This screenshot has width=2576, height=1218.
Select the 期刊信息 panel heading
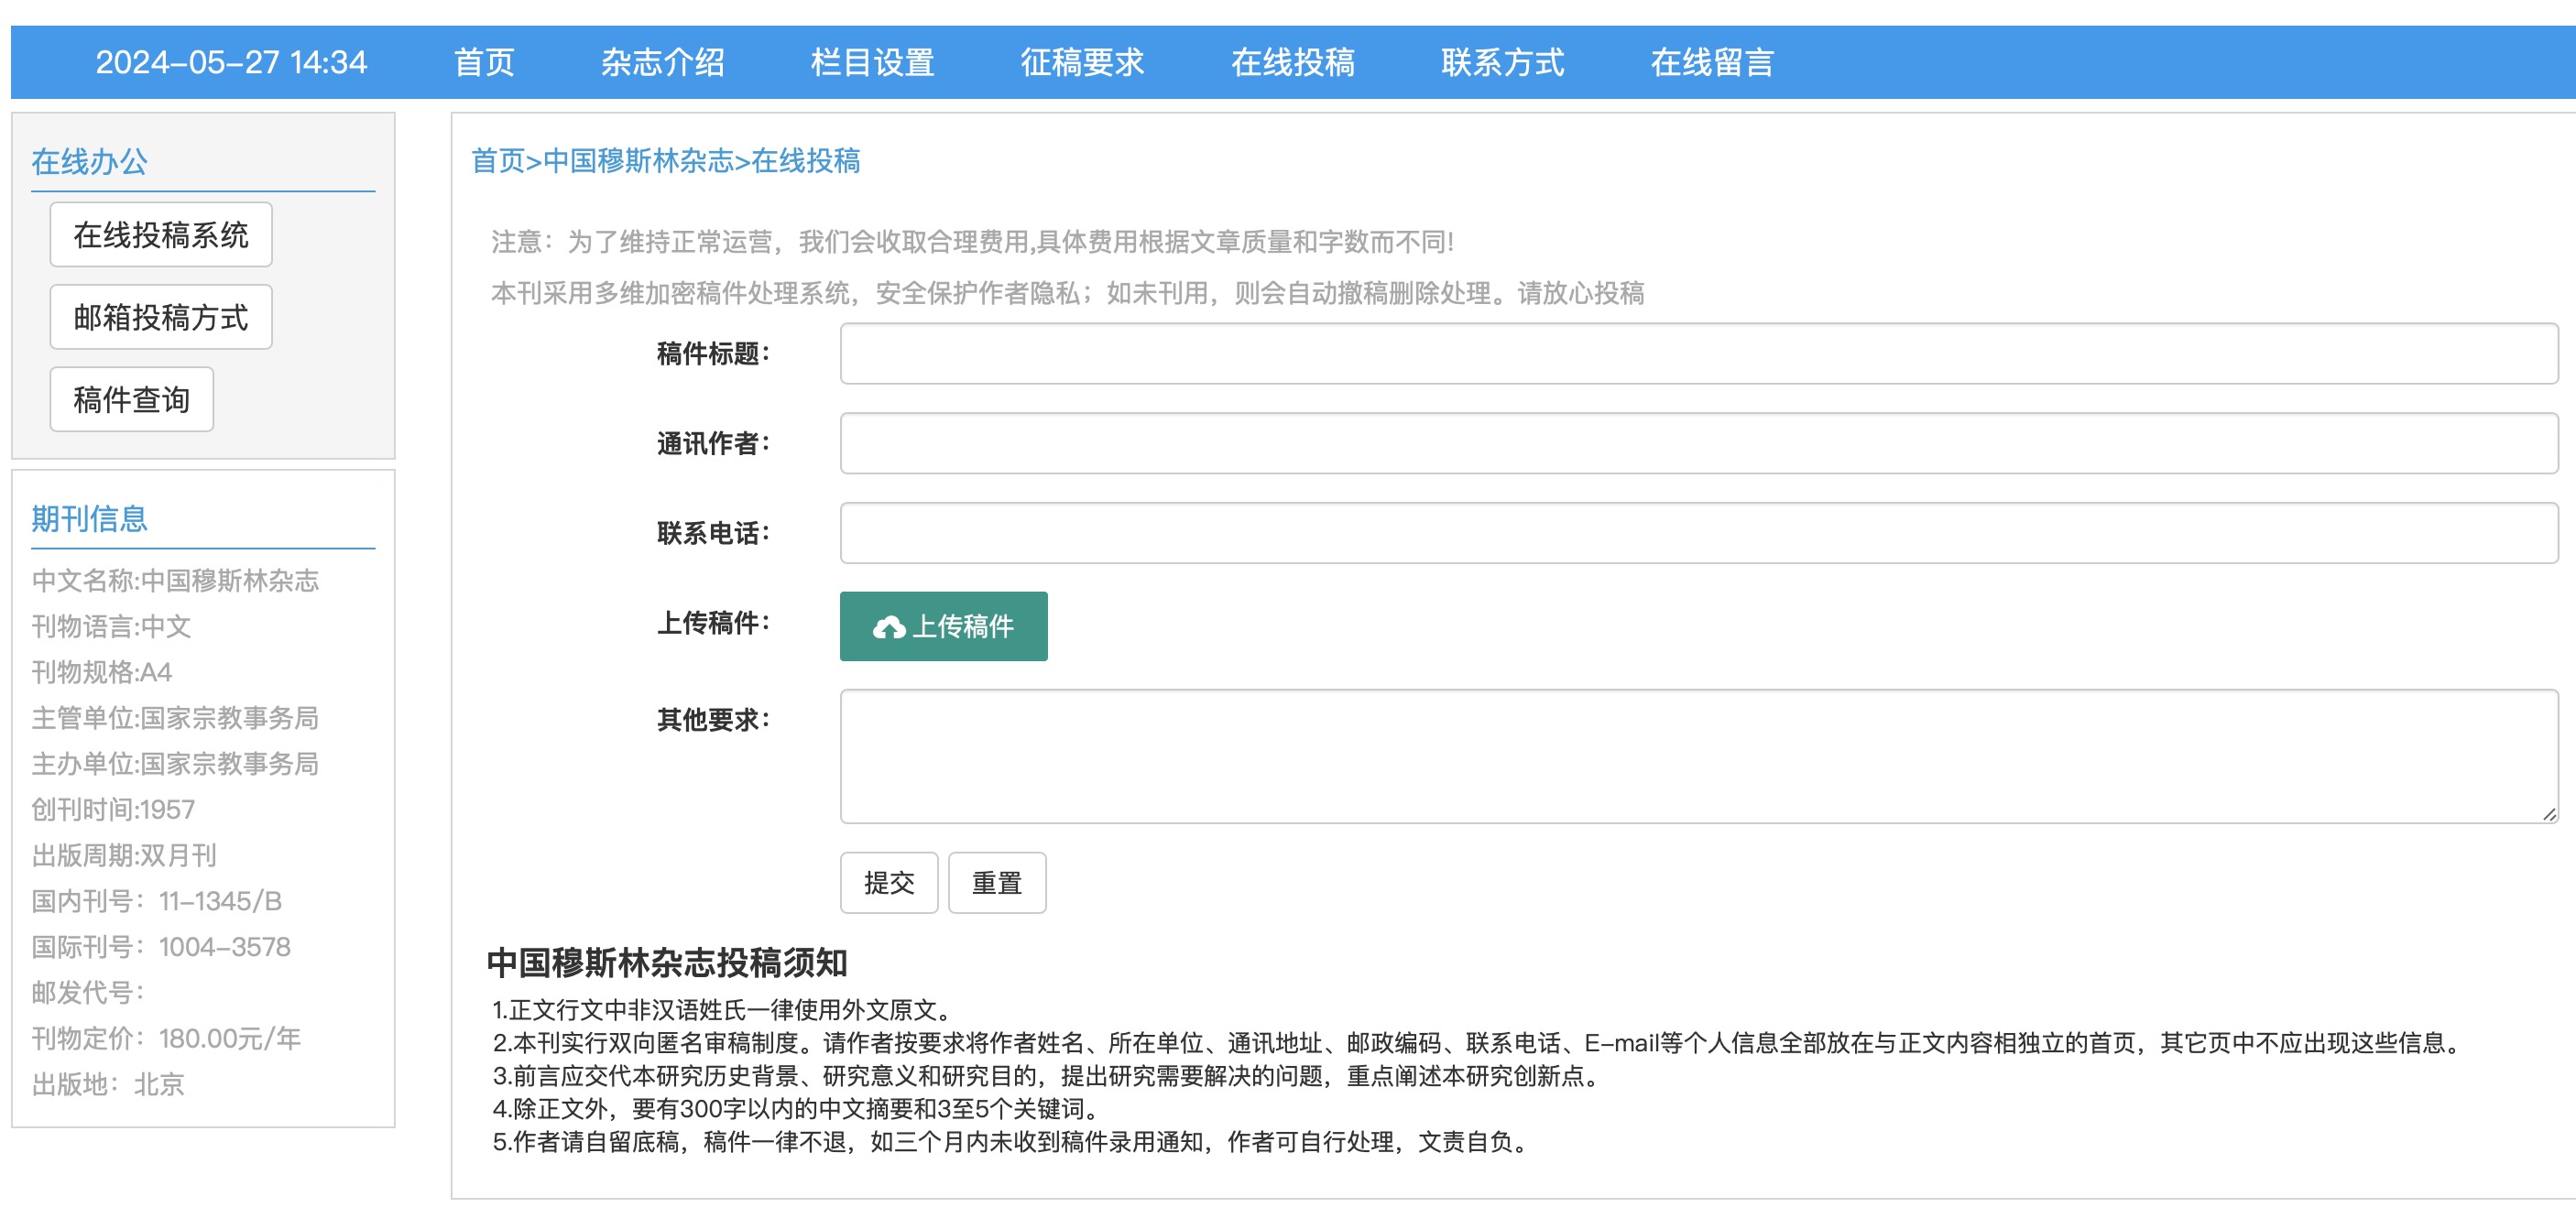click(x=89, y=518)
